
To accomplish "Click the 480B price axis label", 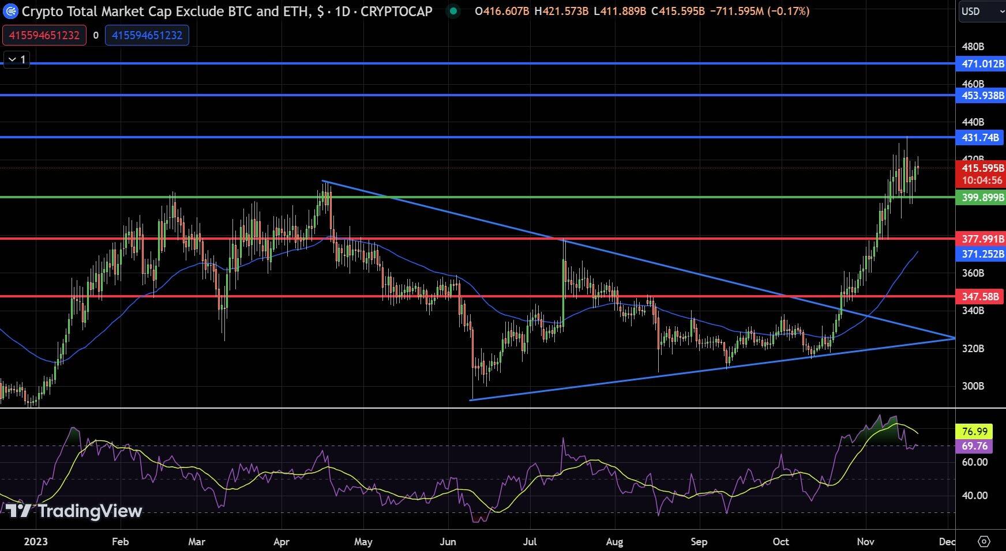I will click(973, 47).
